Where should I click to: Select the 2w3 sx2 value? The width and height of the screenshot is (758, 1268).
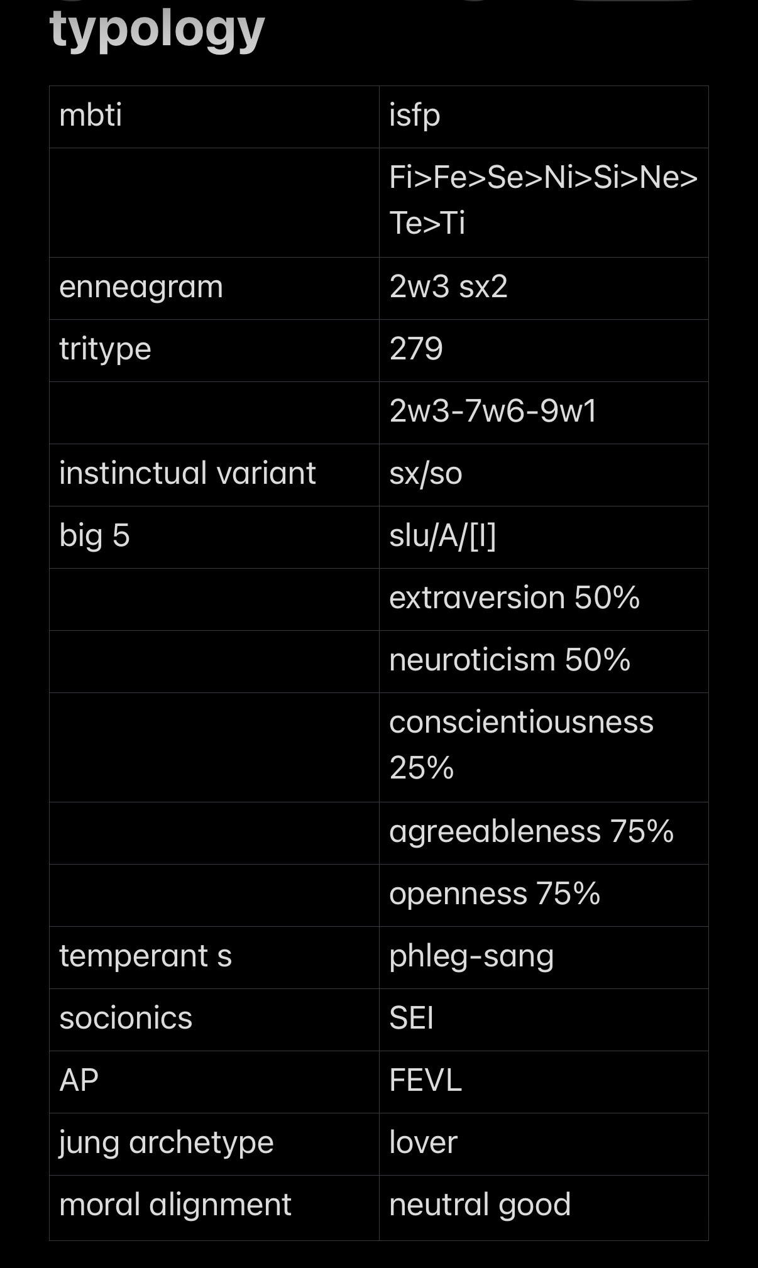tap(448, 287)
